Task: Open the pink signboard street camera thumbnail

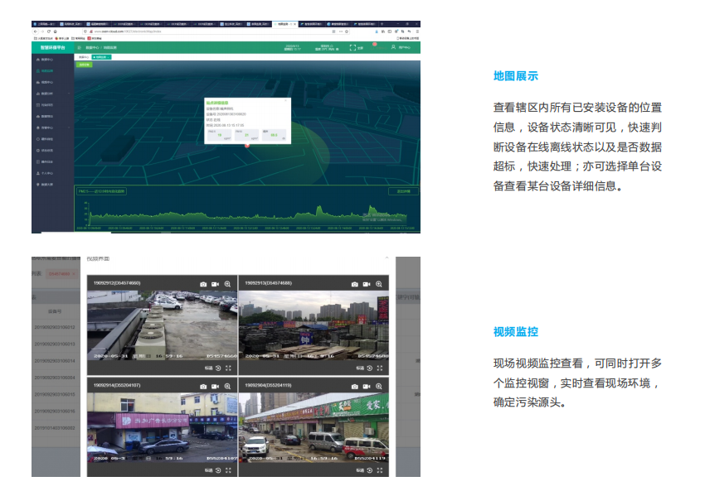Action: [x=162, y=428]
